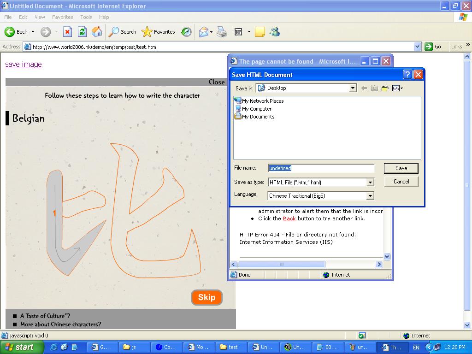Click the Save button

click(x=401, y=168)
